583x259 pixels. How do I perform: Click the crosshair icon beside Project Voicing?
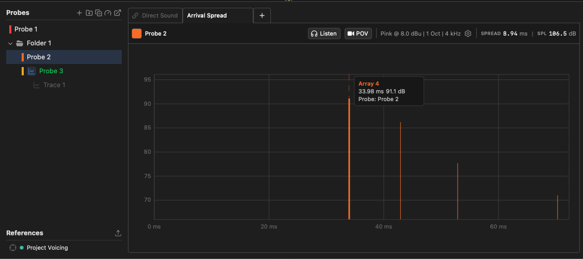point(13,248)
